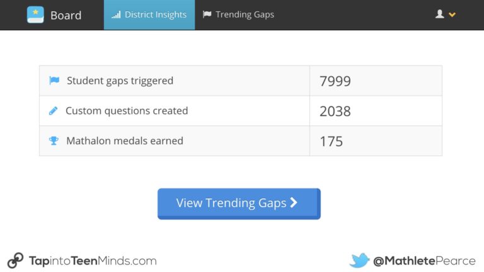This screenshot has height=272, width=484.
Task: Click the flag icon beside Trending Gaps
Action: (207, 14)
